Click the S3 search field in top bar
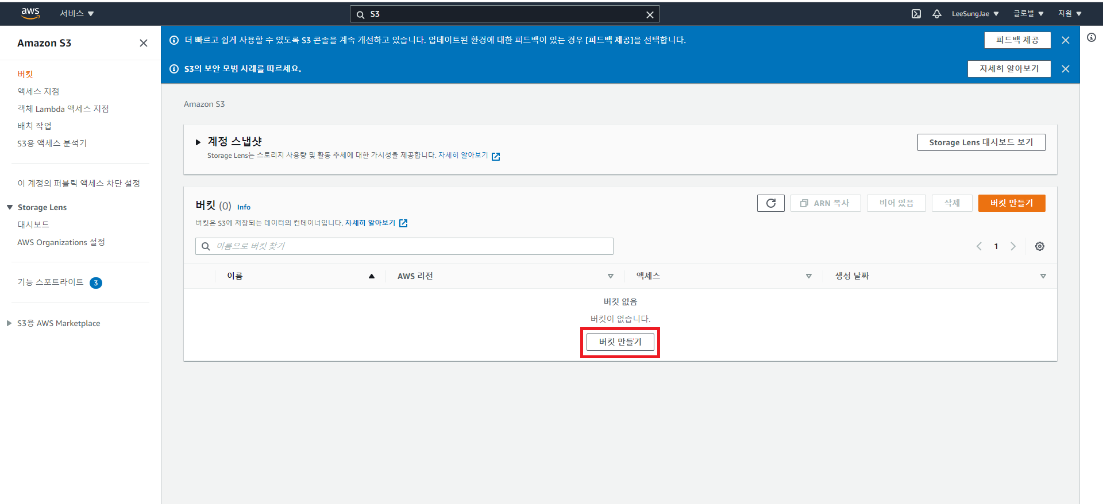 click(x=504, y=14)
